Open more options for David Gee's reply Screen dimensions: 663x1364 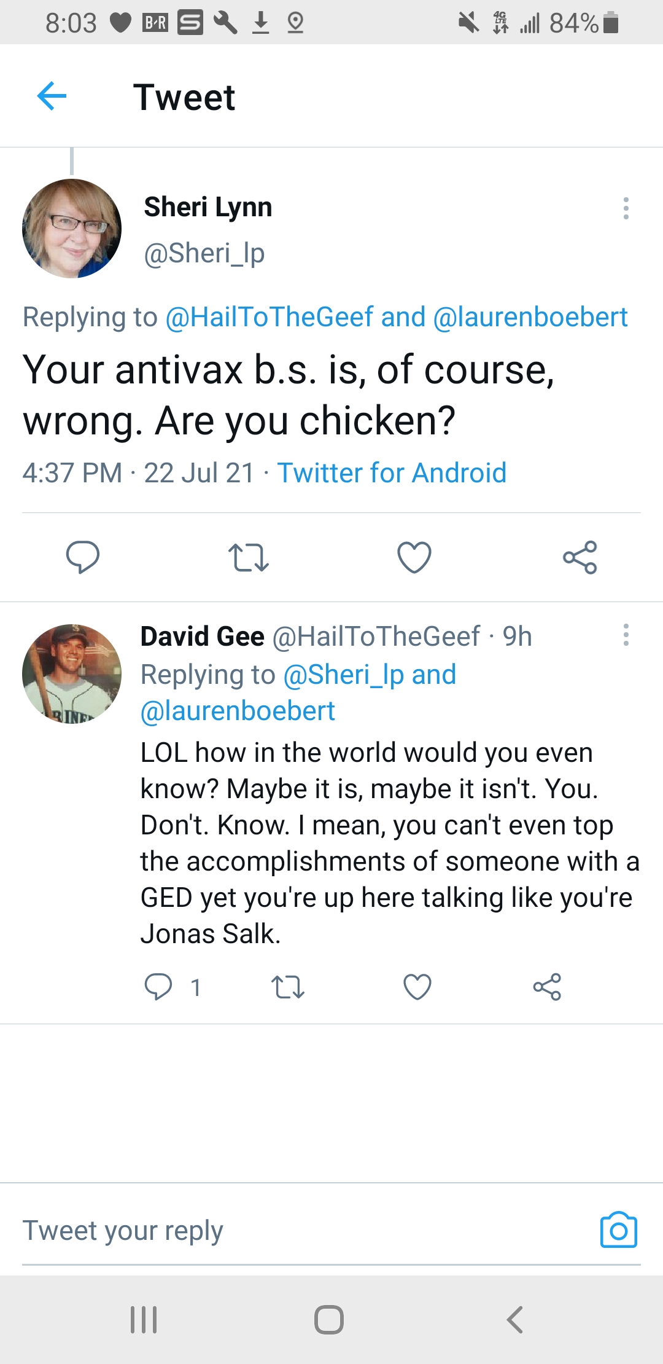pos(626,635)
